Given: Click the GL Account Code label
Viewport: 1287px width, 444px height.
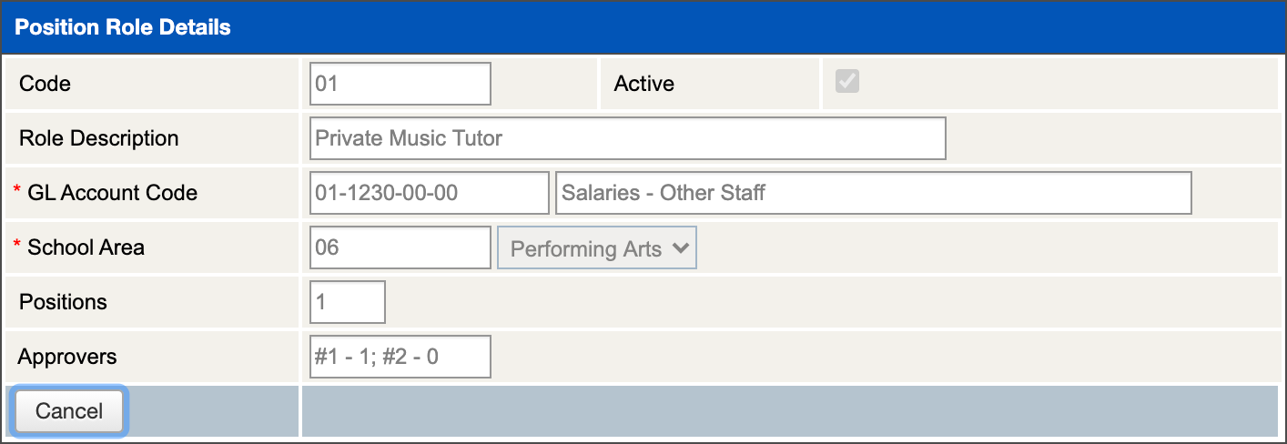Looking at the screenshot, I should pyautogui.click(x=112, y=193).
